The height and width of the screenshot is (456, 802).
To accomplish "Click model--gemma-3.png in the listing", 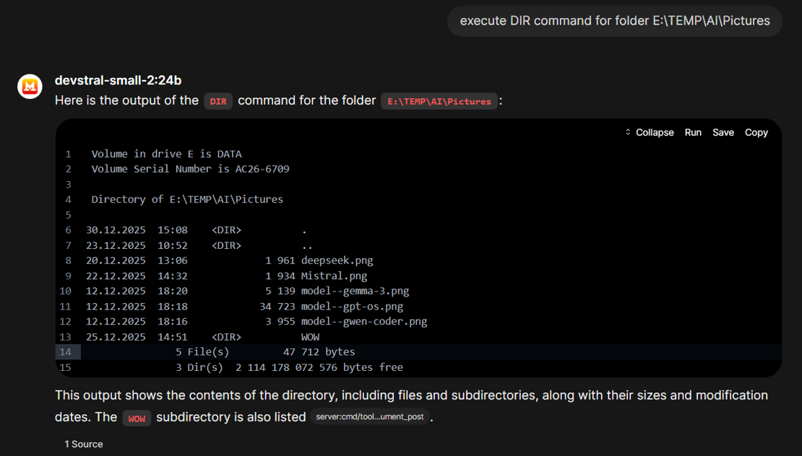I will click(355, 291).
